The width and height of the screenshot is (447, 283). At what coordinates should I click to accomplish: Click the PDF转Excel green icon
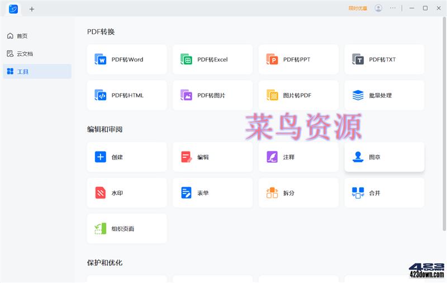tap(186, 59)
